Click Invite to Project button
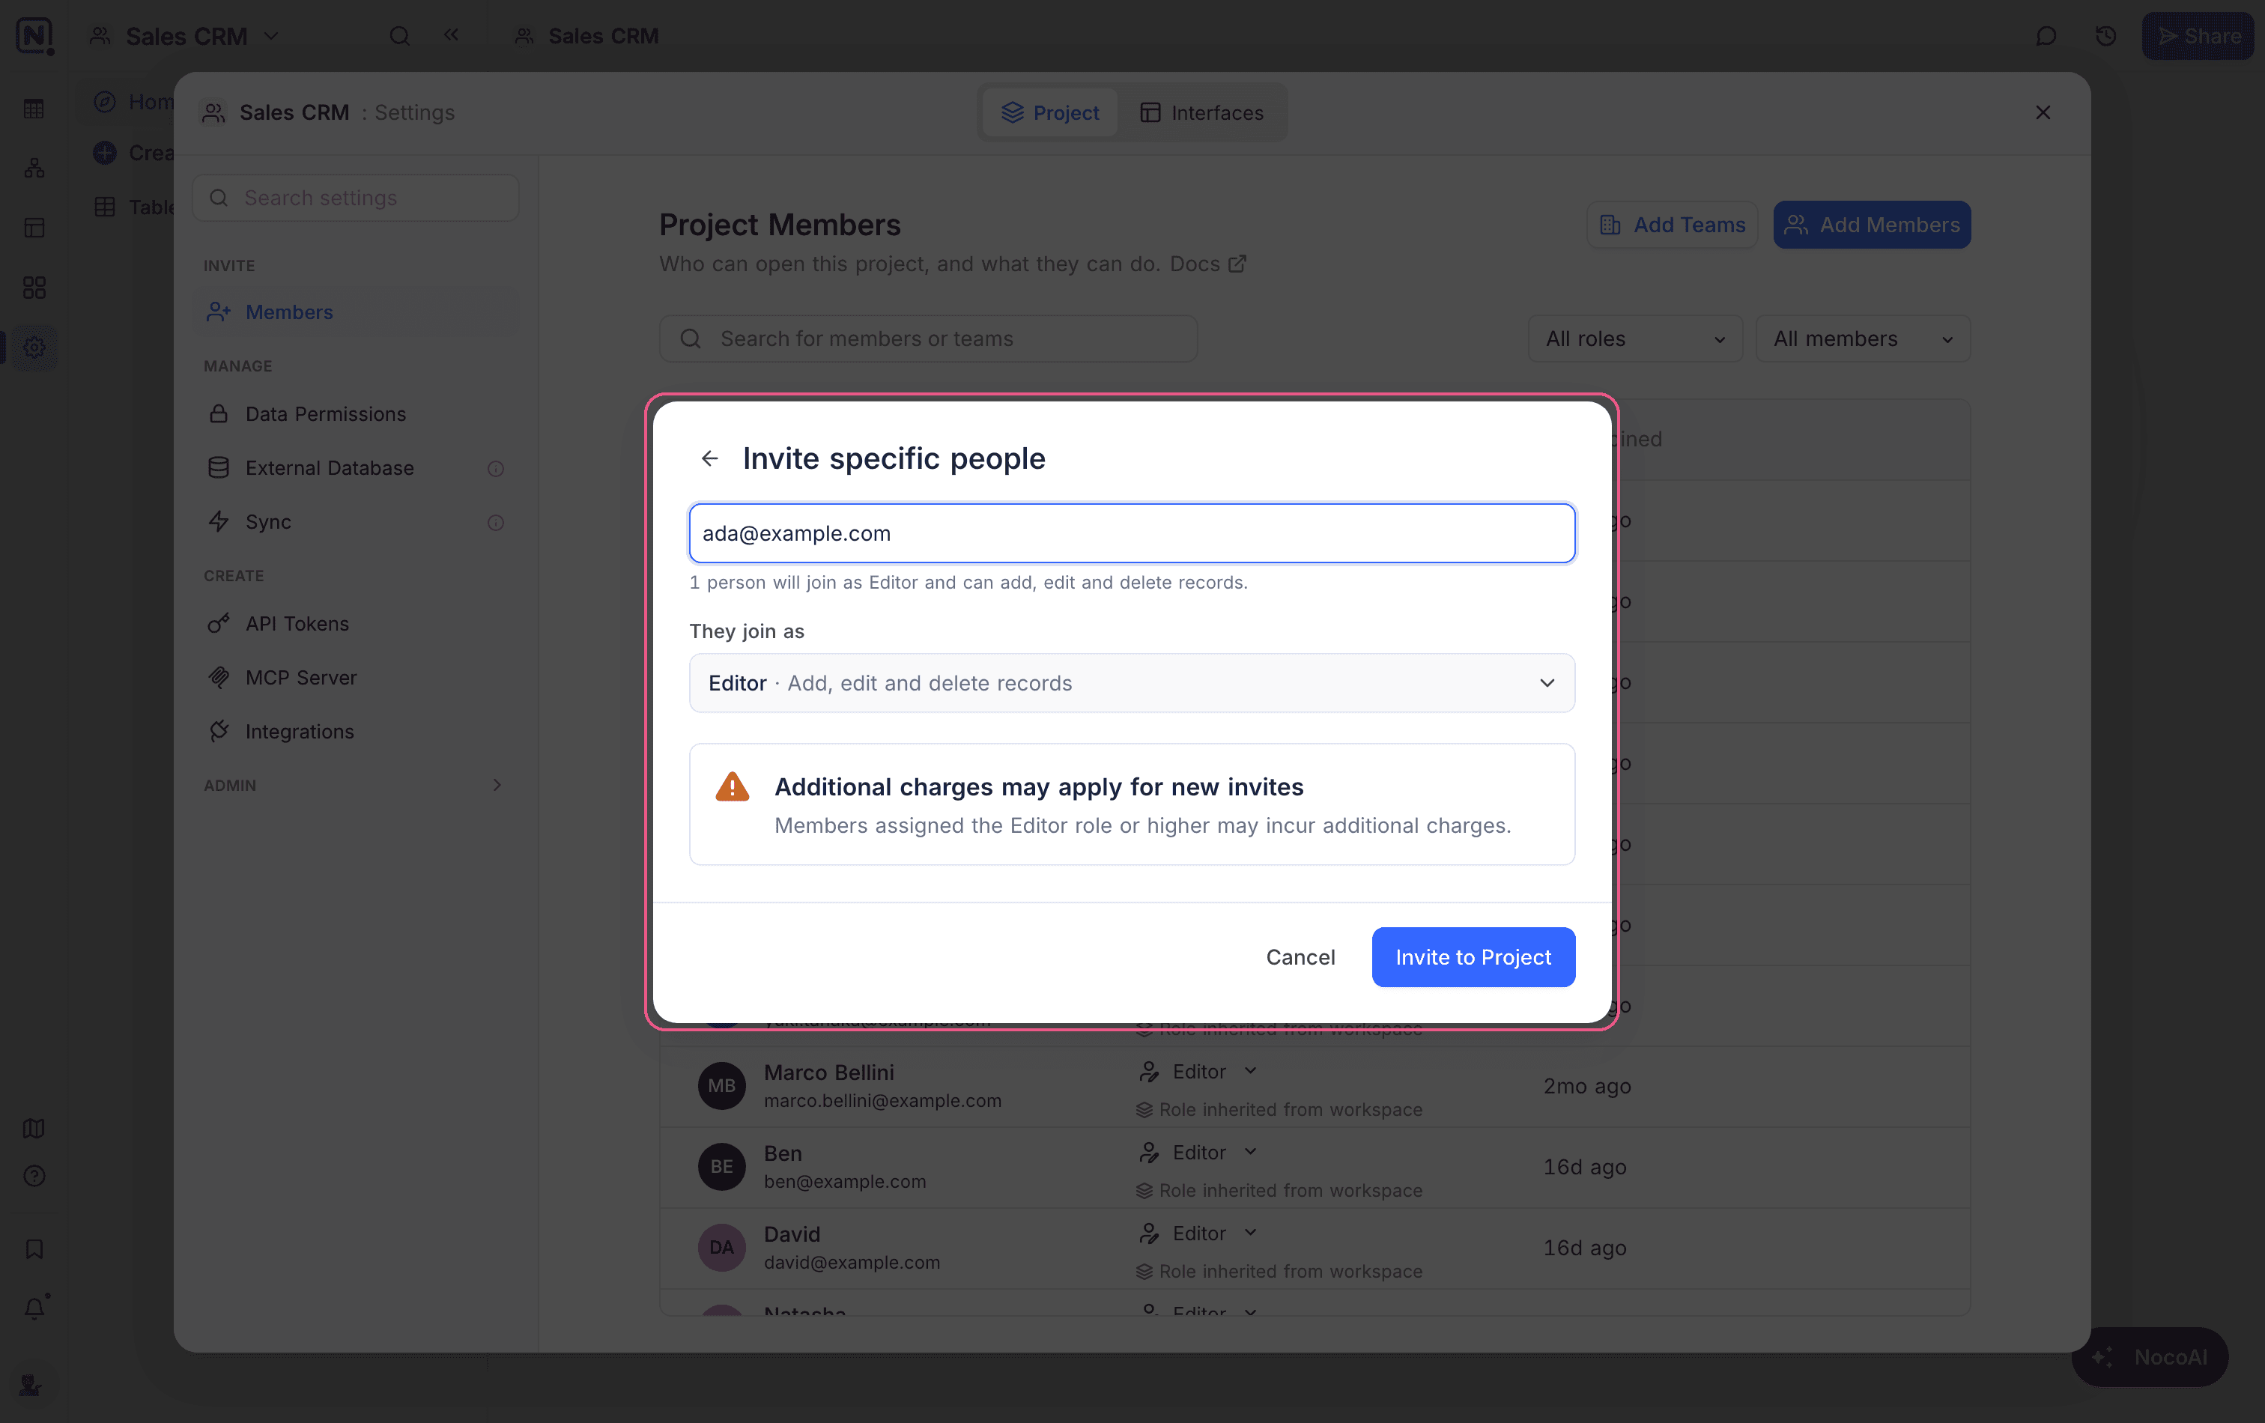 1473,956
